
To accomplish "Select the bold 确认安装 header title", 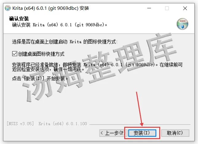I will [x=19, y=19].
